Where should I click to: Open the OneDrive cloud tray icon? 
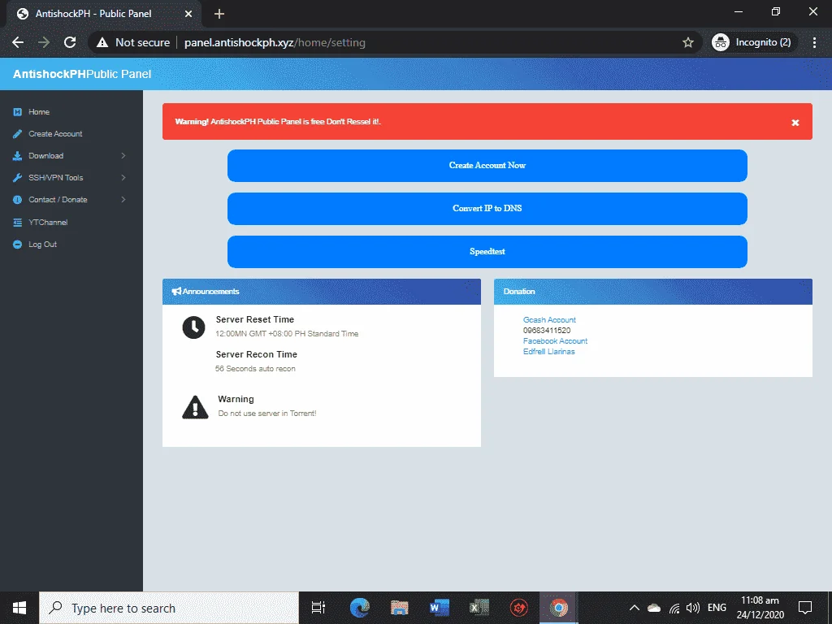click(654, 608)
